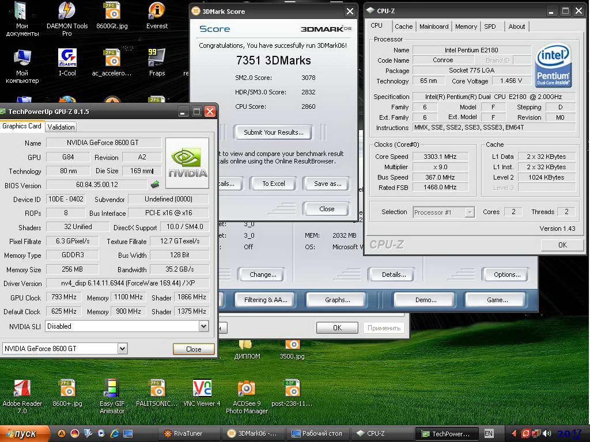Open the ac_accelero image file icon

112,62
